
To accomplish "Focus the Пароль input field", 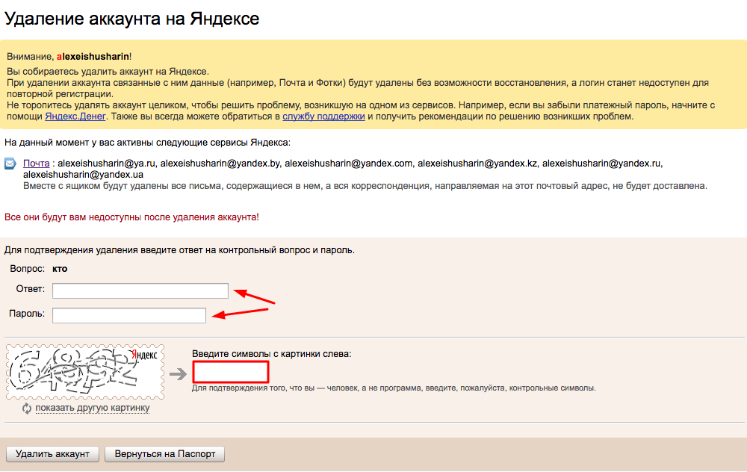I will [129, 315].
